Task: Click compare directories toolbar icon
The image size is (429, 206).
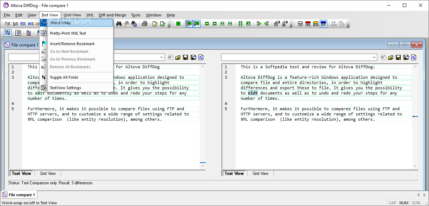Action: [x=15, y=24]
